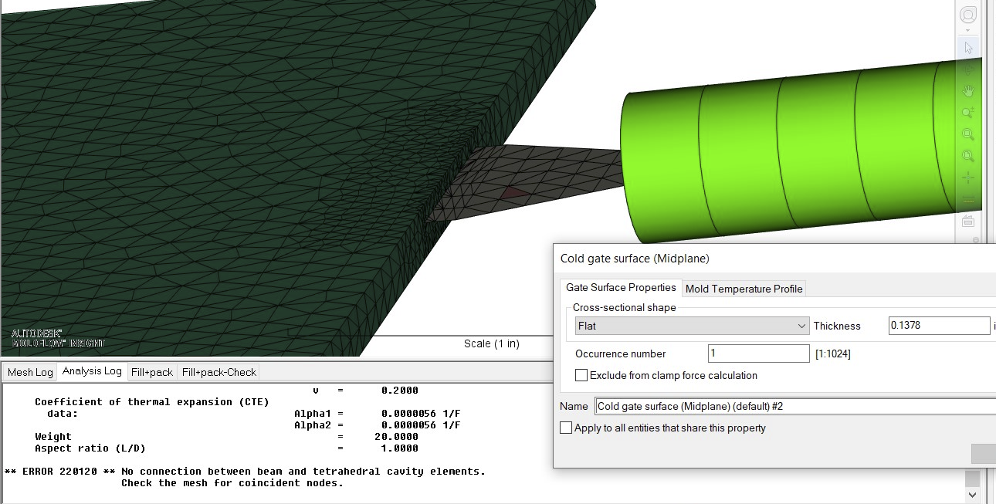
Task: Toggle the rotate tool below the selection arrow
Action: [x=967, y=68]
